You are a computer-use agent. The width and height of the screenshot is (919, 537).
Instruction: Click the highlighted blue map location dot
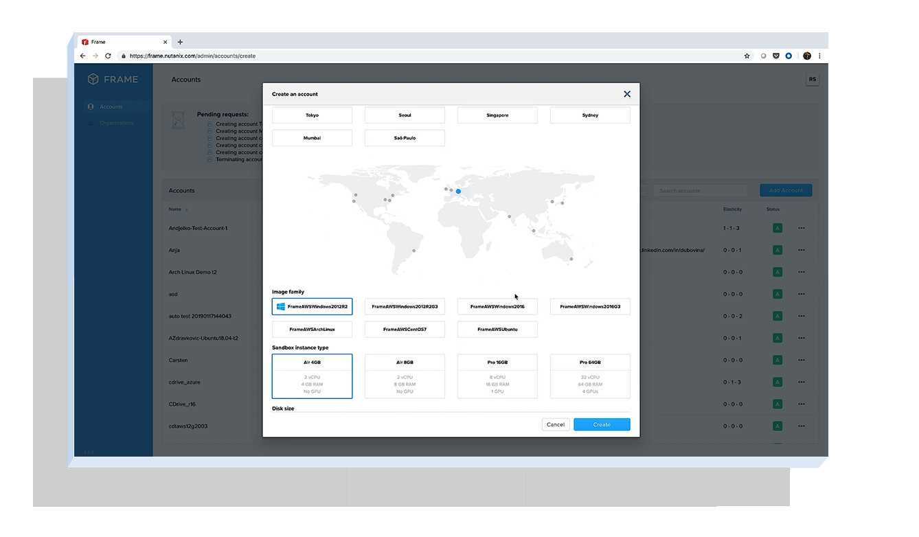point(458,192)
